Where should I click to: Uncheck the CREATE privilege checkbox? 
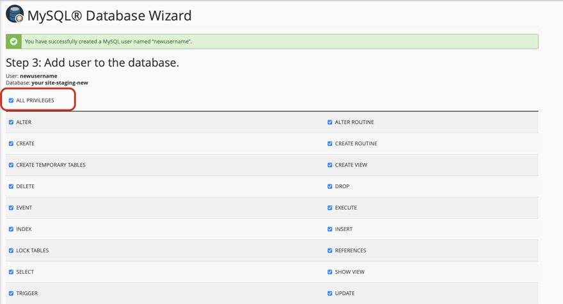pos(11,144)
